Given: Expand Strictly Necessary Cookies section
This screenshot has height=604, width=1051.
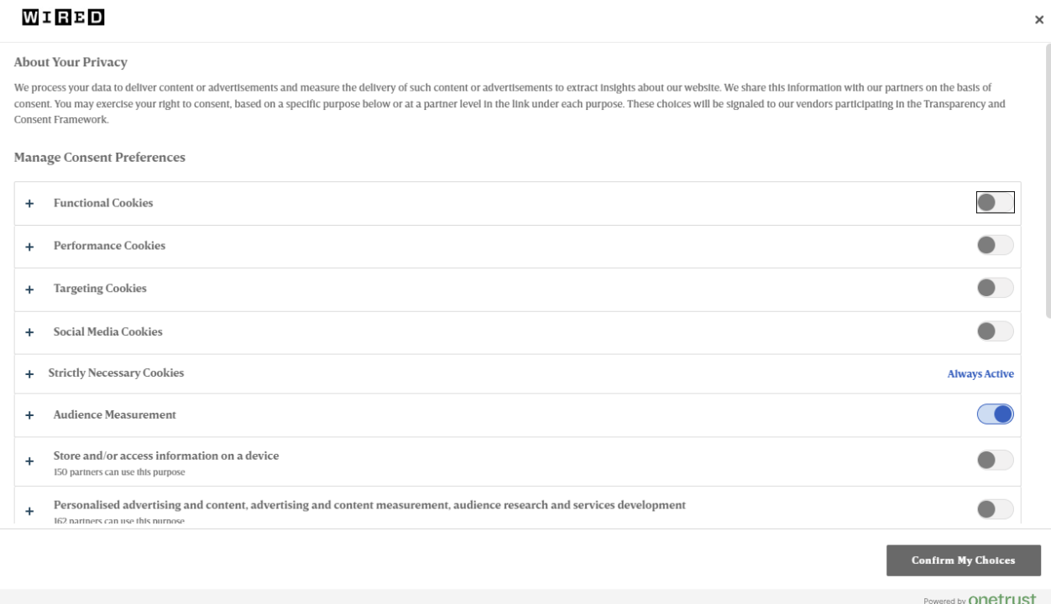Looking at the screenshot, I should [x=29, y=374].
